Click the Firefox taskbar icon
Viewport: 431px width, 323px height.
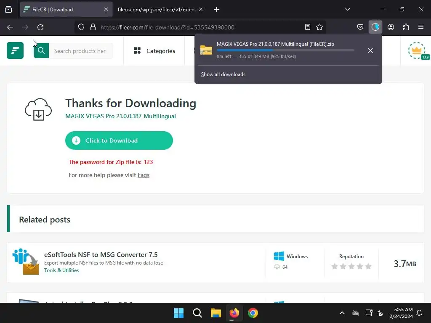(x=234, y=313)
